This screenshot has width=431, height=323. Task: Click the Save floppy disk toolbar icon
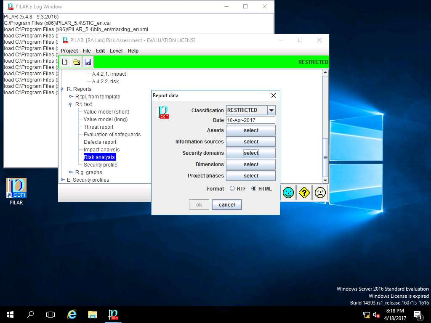pyautogui.click(x=88, y=62)
